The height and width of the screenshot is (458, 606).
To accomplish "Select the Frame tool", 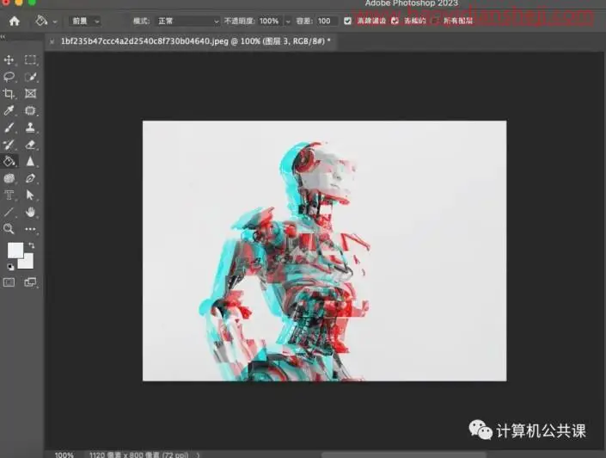I will (x=30, y=94).
